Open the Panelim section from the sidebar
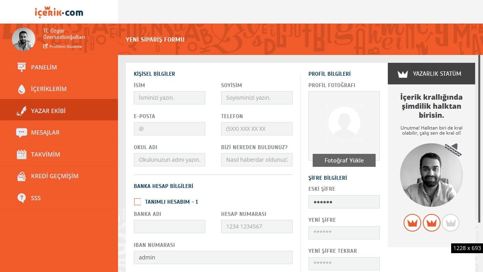The height and width of the screenshot is (272, 483). coord(43,67)
